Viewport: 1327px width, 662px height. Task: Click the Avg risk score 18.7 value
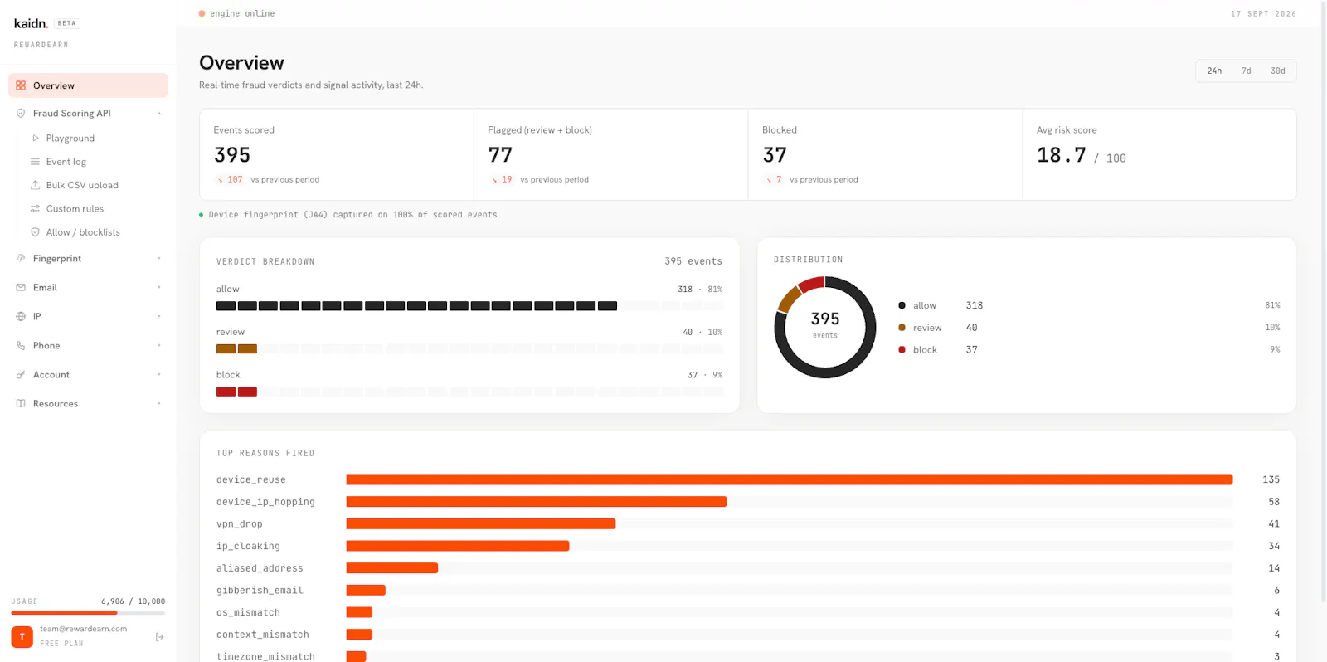point(1061,155)
